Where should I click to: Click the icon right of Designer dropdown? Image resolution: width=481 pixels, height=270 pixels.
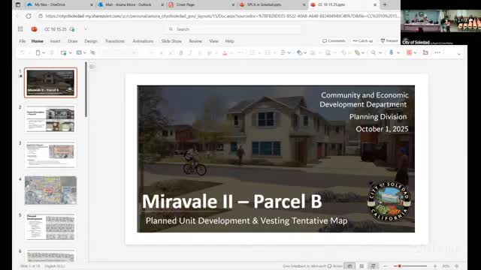coord(425,52)
